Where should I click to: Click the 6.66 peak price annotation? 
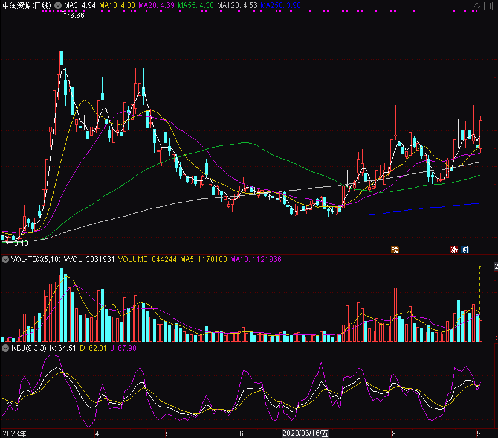[x=77, y=16]
